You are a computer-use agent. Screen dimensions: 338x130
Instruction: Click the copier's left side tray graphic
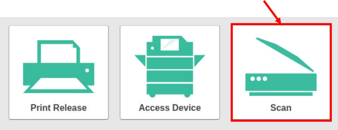click(x=140, y=61)
